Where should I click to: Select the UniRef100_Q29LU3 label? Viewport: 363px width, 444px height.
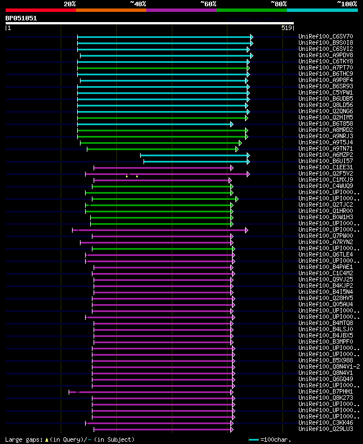click(x=326, y=429)
